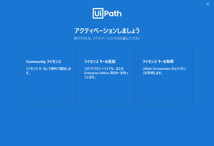Click the "Path" wordmark in the logo
Viewport: 214px width, 146px height.
point(112,13)
